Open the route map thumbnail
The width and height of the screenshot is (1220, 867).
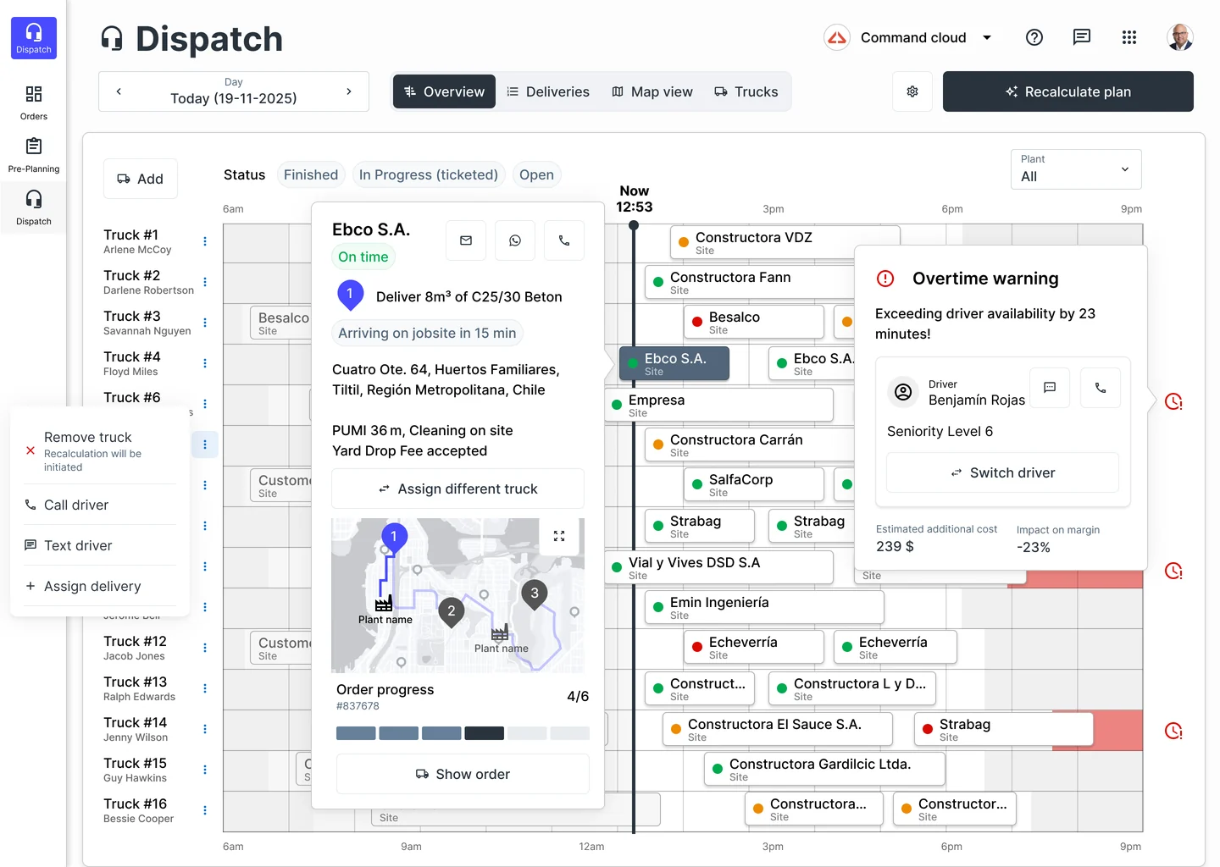coord(457,595)
